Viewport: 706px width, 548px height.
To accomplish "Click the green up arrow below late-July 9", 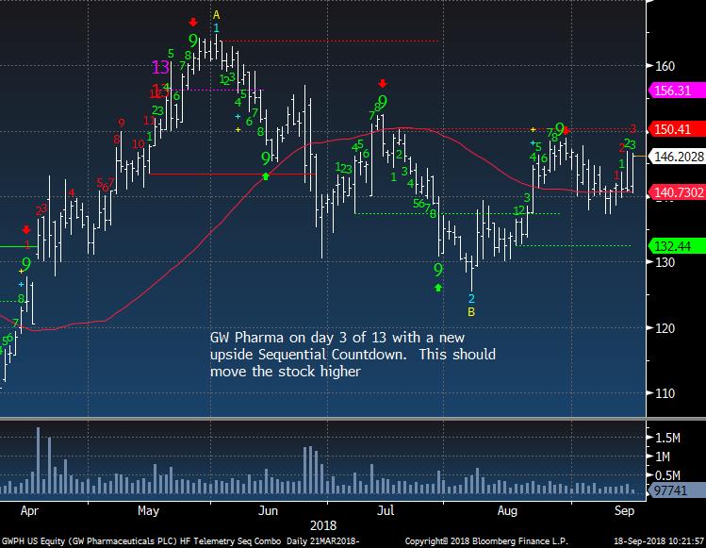I will (x=438, y=288).
